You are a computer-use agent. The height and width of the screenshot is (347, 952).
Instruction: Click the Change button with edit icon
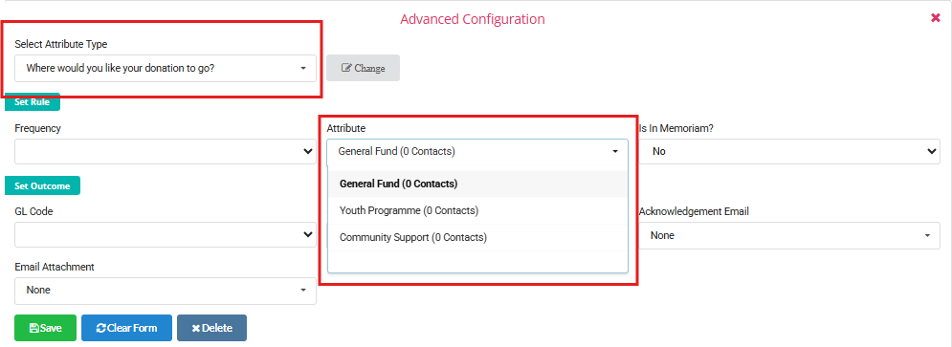click(363, 68)
